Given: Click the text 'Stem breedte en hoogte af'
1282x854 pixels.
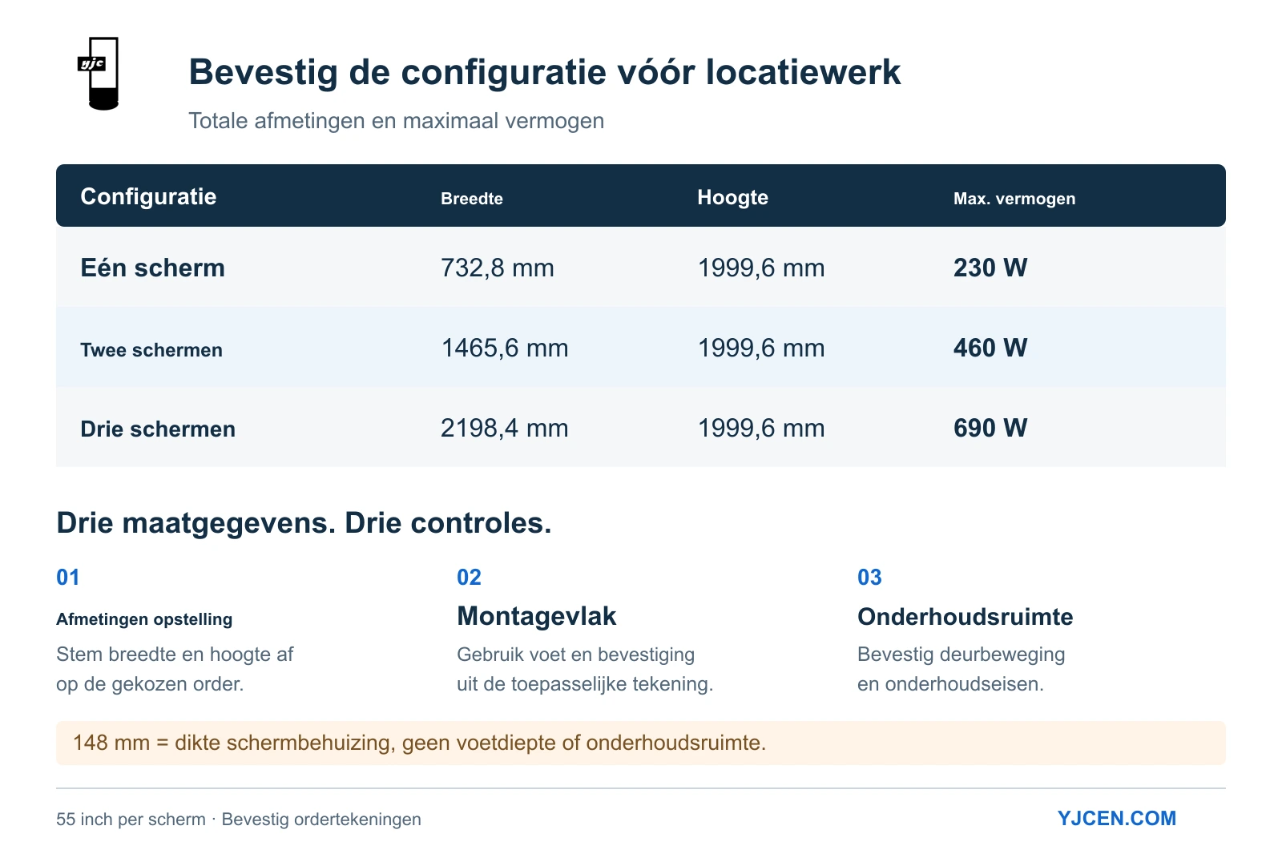Looking at the screenshot, I should pos(175,655).
